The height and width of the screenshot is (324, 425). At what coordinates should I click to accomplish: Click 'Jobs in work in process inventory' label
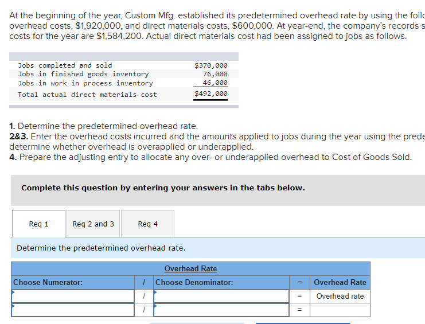tap(85, 83)
